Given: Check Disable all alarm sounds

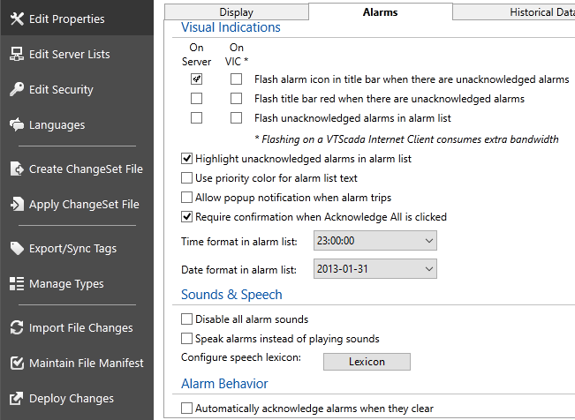Looking at the screenshot, I should click(x=186, y=319).
